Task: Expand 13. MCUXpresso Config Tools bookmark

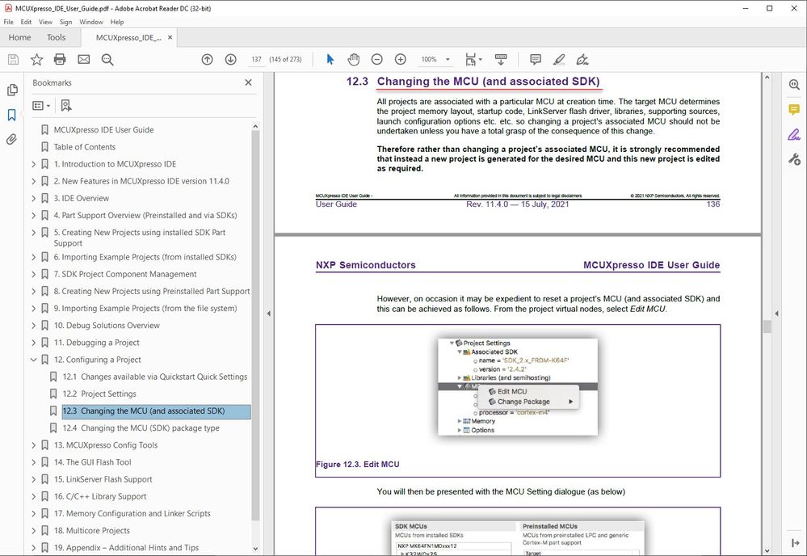Action: [x=33, y=444]
